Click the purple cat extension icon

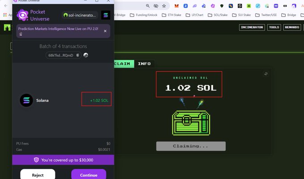[x=294, y=6]
